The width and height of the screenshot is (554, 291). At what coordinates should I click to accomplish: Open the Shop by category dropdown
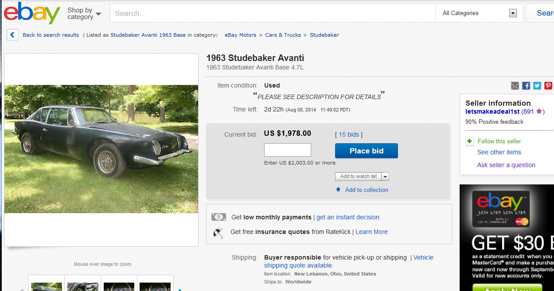pos(84,13)
